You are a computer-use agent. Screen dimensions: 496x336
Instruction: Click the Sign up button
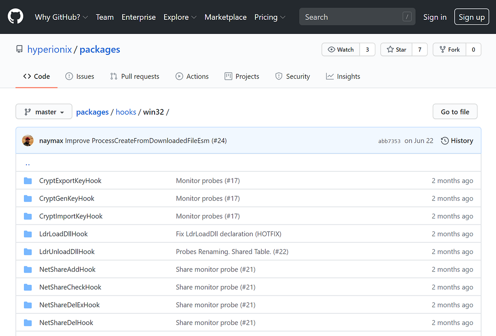(472, 17)
